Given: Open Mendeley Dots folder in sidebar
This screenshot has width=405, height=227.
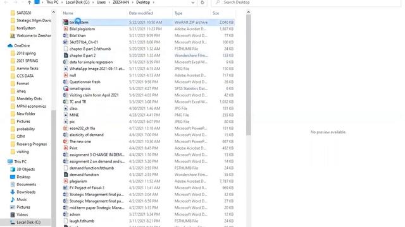Looking at the screenshot, I should click(x=29, y=98).
